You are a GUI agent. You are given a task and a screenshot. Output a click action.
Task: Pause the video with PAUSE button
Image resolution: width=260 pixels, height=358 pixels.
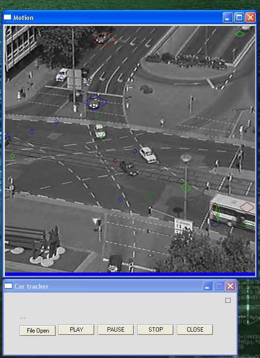(x=116, y=330)
